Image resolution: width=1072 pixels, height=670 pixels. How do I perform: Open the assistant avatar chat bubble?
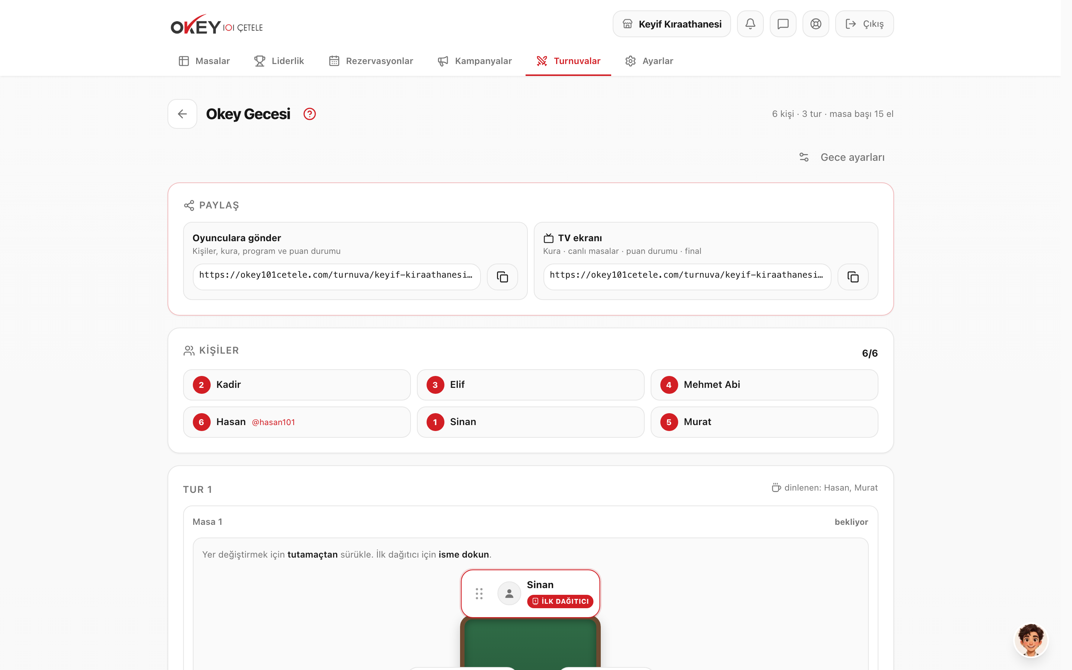tap(1031, 639)
